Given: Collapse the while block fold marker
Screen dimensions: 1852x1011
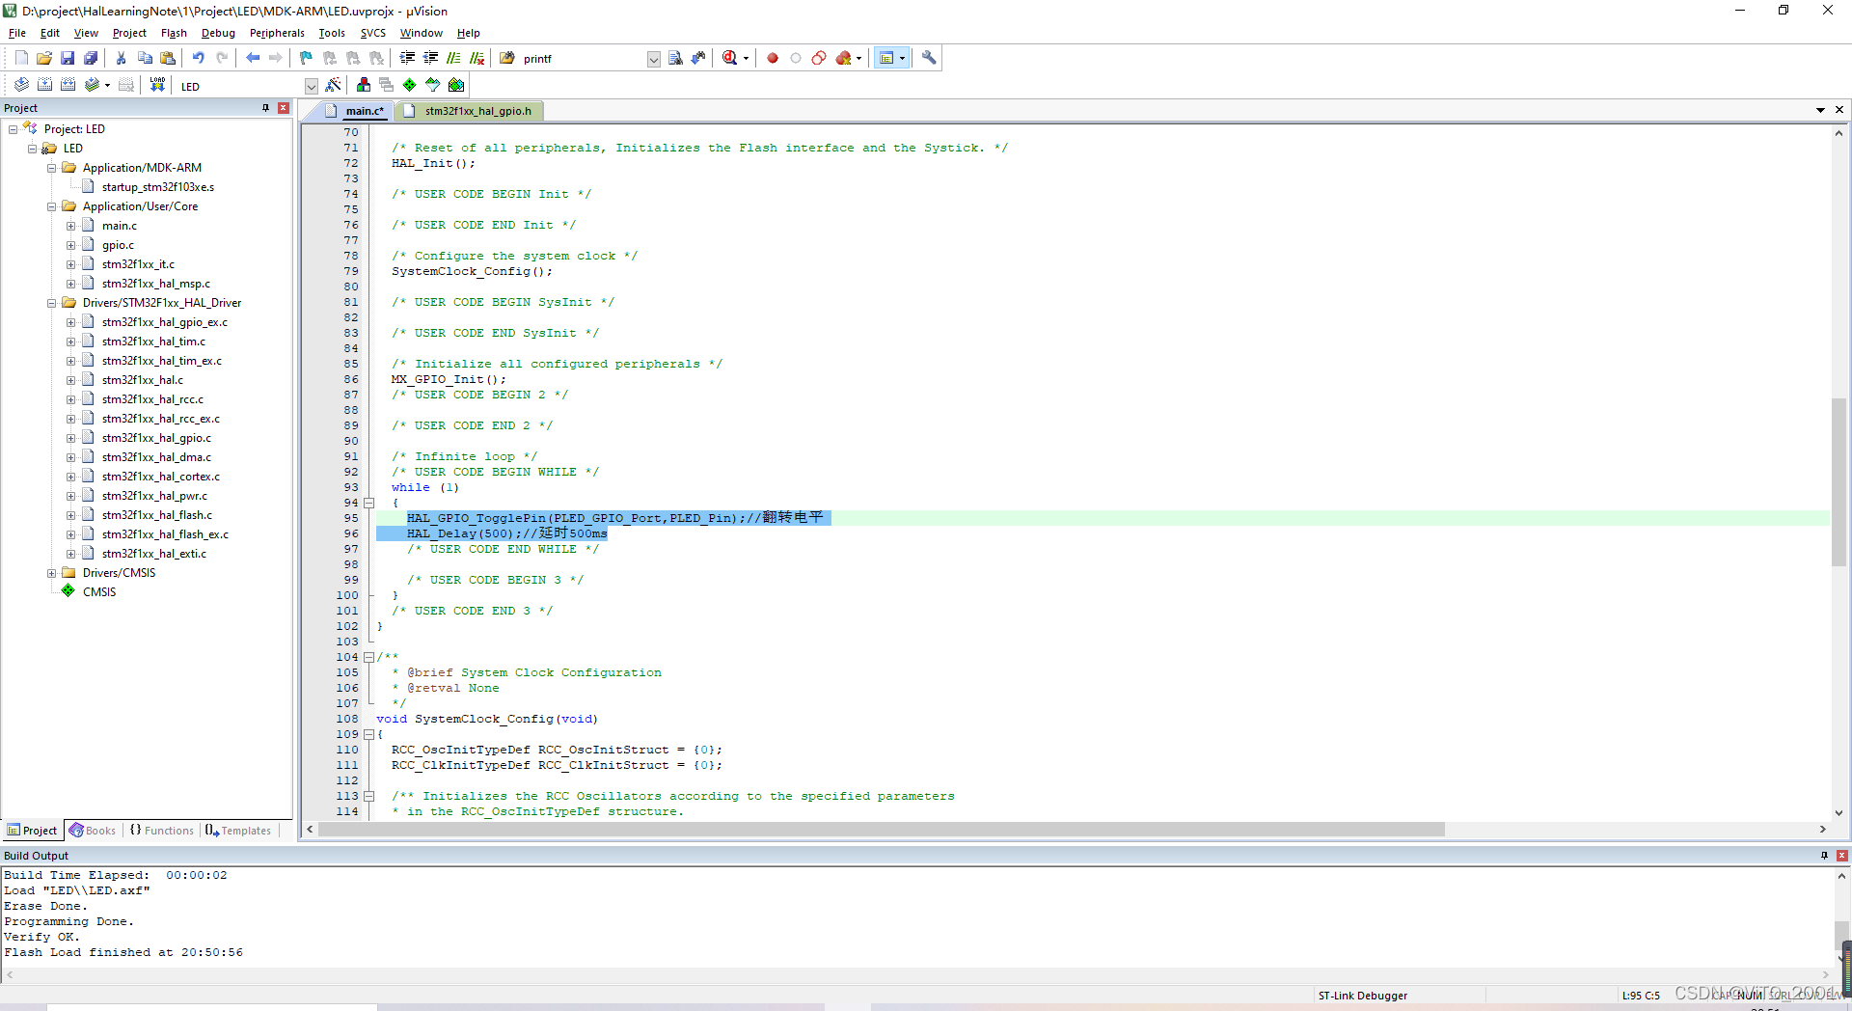Looking at the screenshot, I should tap(368, 503).
